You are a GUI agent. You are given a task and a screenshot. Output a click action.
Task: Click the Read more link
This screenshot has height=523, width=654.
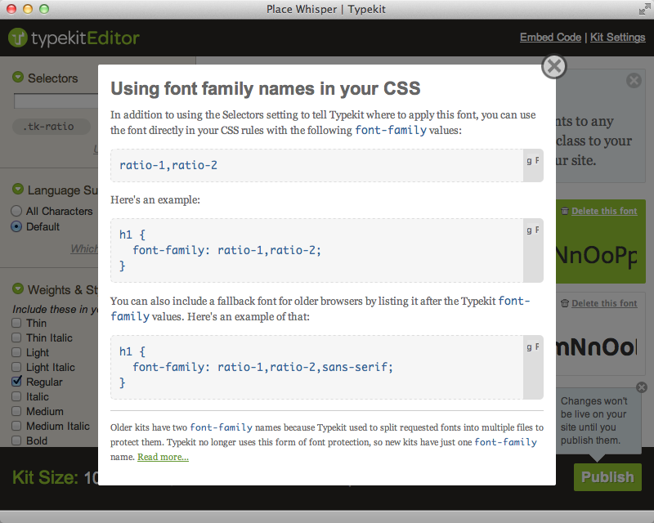tap(163, 457)
